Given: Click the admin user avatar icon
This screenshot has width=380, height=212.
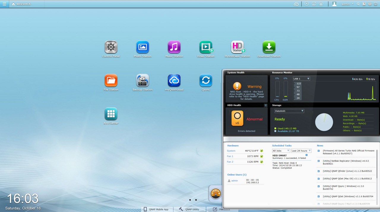Looking at the screenshot, I should click(335, 4).
